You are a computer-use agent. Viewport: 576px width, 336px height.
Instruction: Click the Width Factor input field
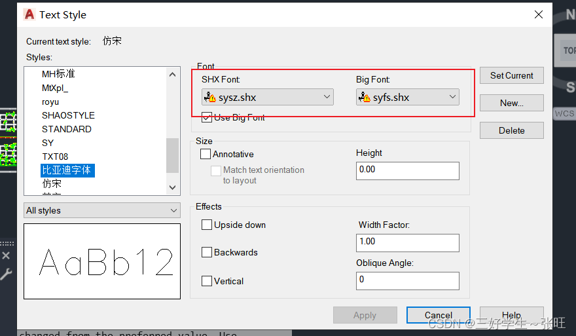pyautogui.click(x=407, y=242)
